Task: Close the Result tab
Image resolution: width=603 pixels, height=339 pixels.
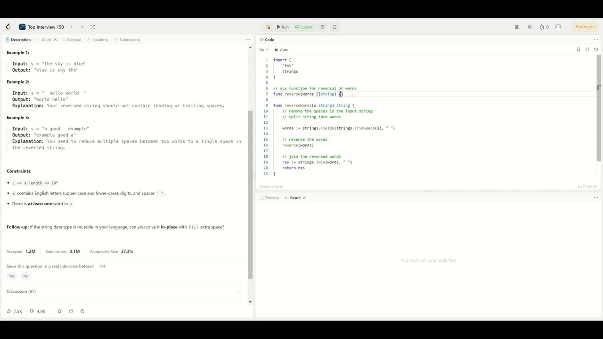Action: tap(304, 198)
